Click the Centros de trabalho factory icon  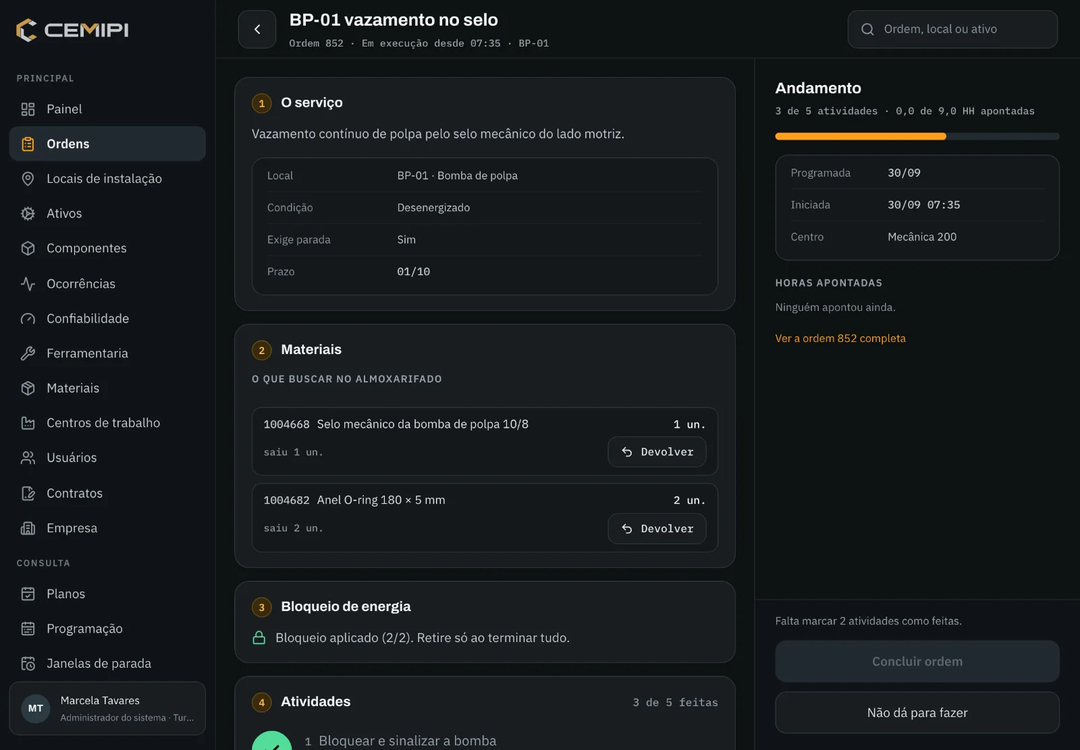(x=28, y=423)
